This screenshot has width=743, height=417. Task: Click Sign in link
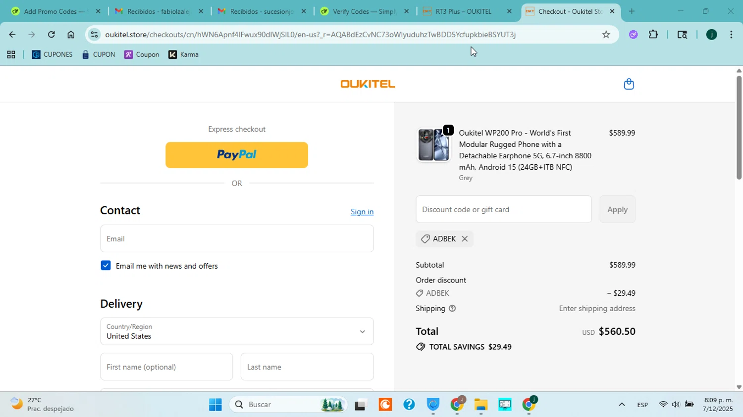(x=362, y=212)
